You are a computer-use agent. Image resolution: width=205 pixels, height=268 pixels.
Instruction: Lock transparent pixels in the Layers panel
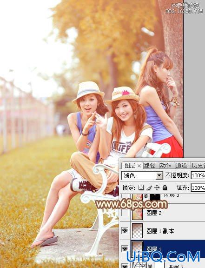[x=141, y=188]
